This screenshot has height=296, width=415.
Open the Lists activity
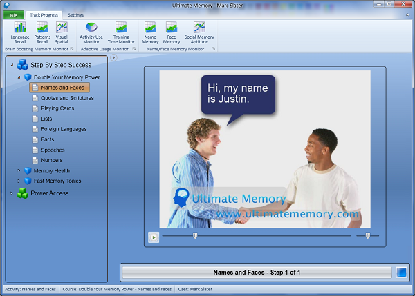(42, 119)
